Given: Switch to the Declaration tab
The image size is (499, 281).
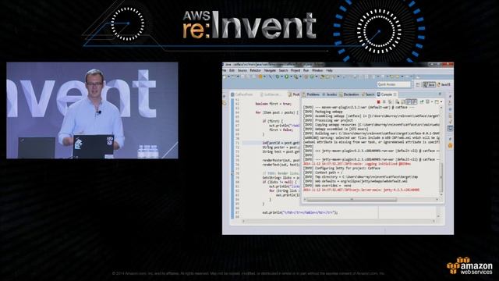Looking at the screenshot, I should tap(349, 94).
